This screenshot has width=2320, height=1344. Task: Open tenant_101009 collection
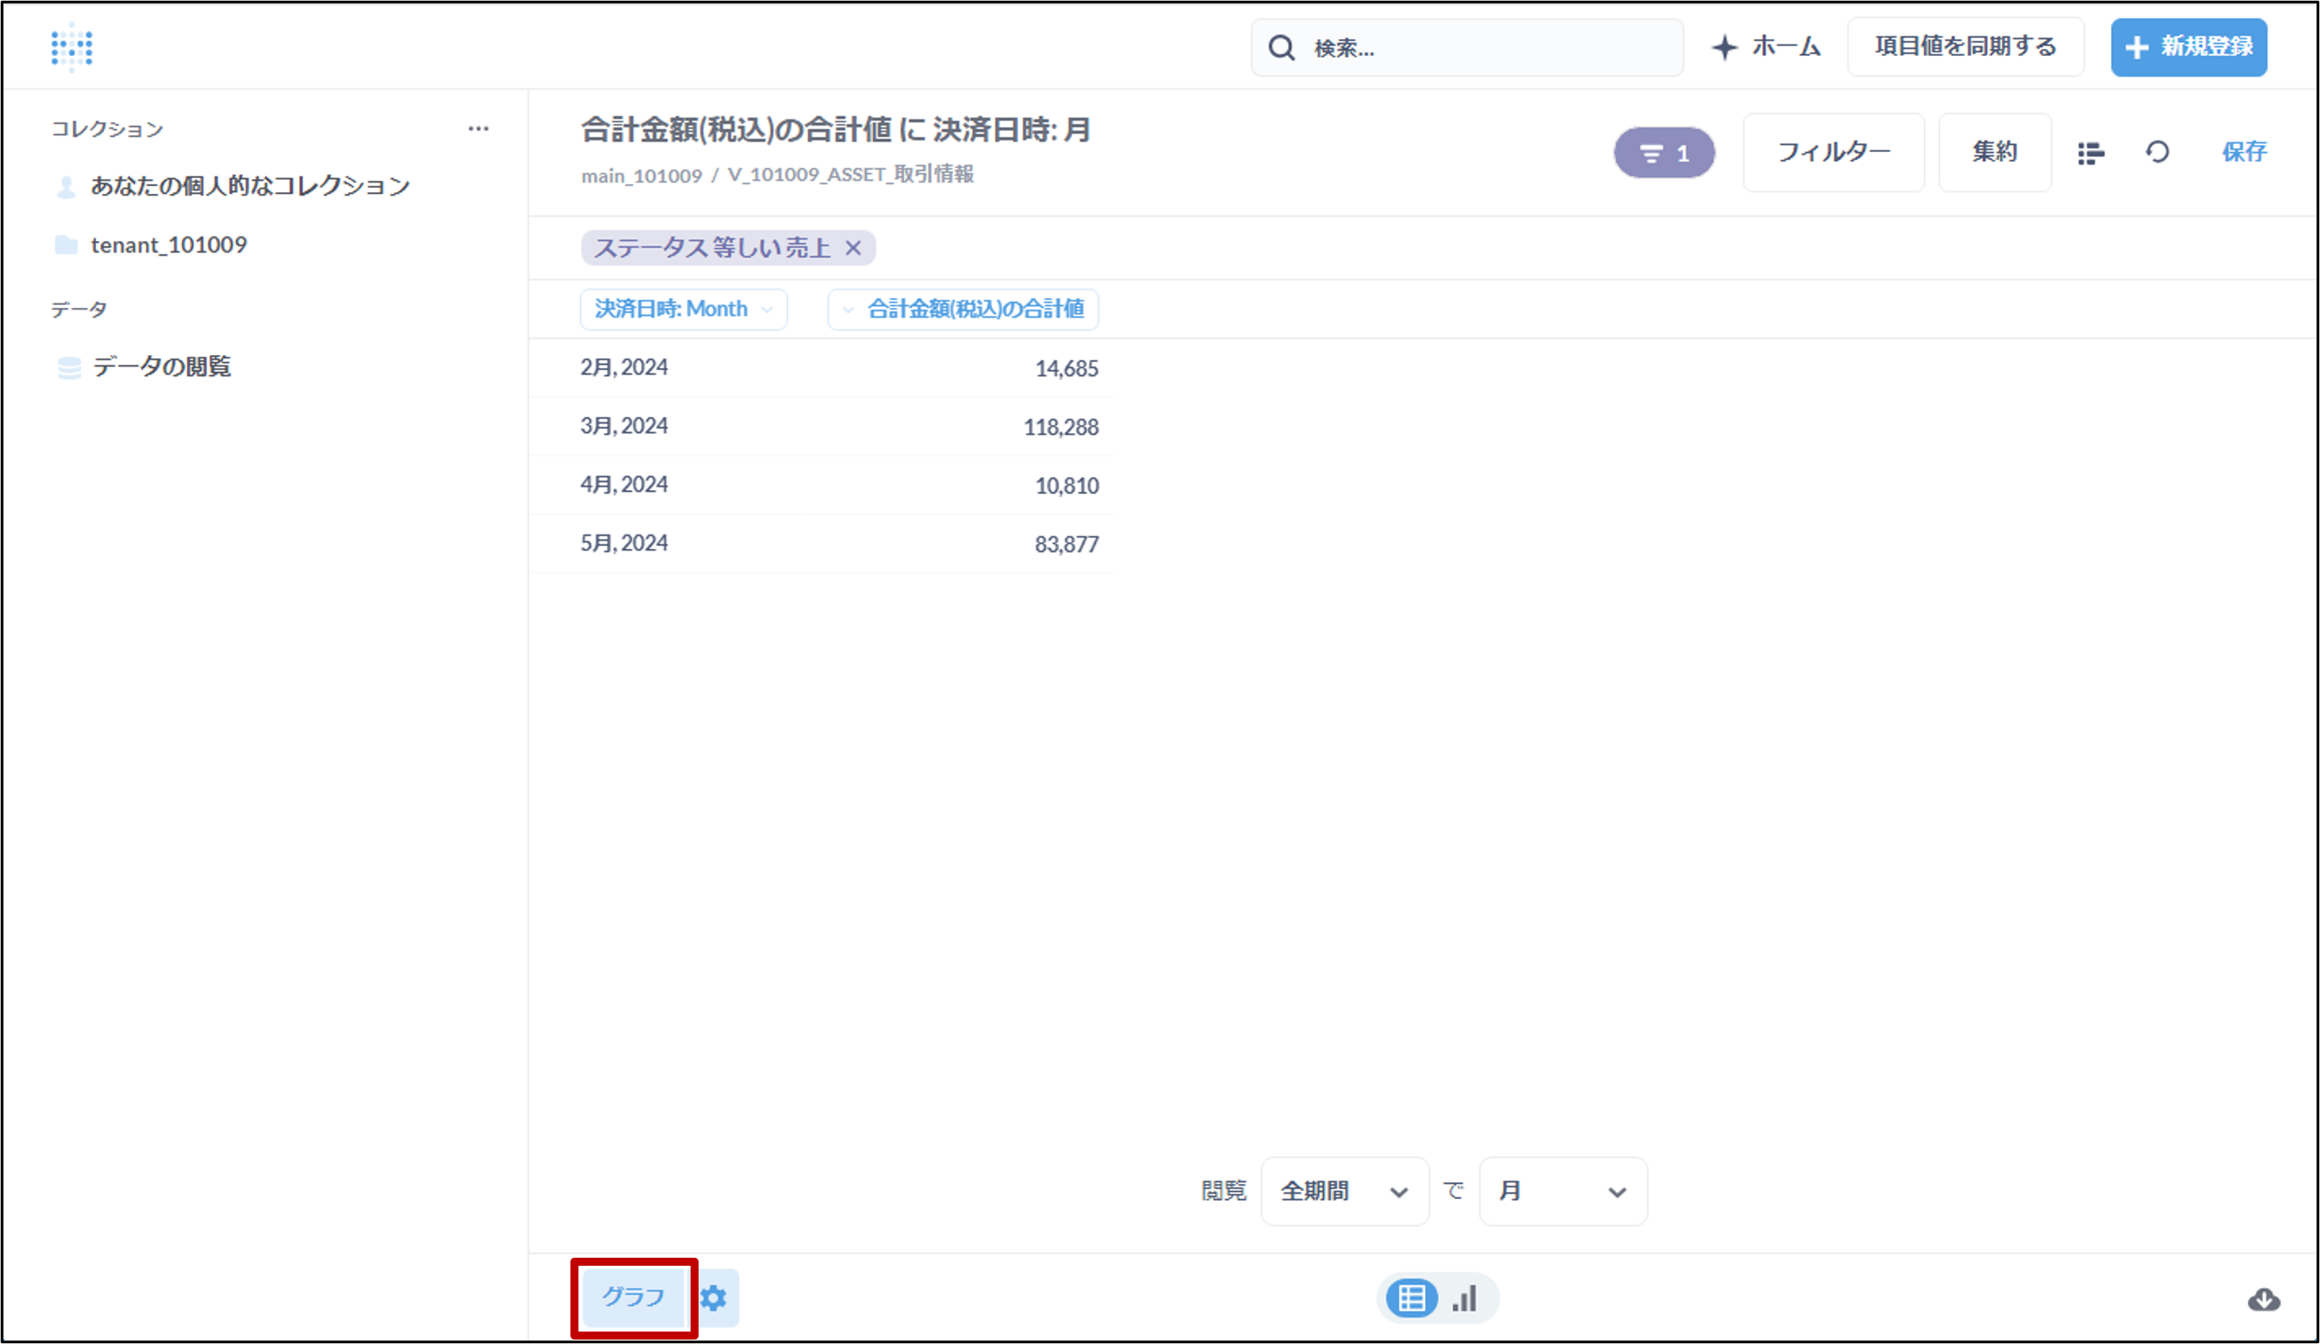coord(168,245)
